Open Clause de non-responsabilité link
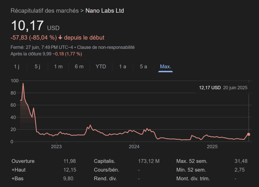259x187 pixels. pyautogui.click(x=106, y=47)
